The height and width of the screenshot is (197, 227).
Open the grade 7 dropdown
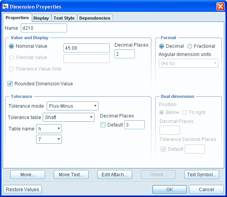(x=49, y=139)
